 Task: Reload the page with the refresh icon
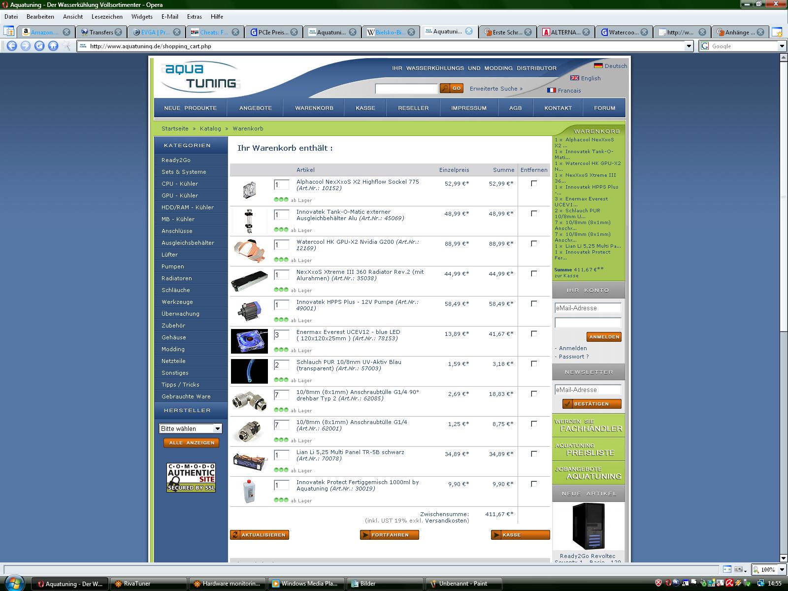39,46
